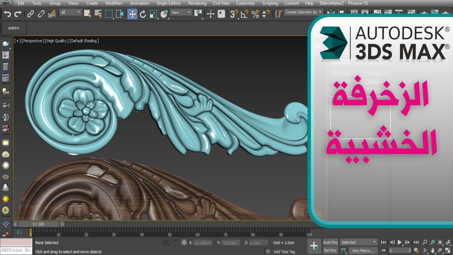The image size is (453, 255).
Task: Open the DebrisMaker2 menu
Action: pyautogui.click(x=332, y=3)
